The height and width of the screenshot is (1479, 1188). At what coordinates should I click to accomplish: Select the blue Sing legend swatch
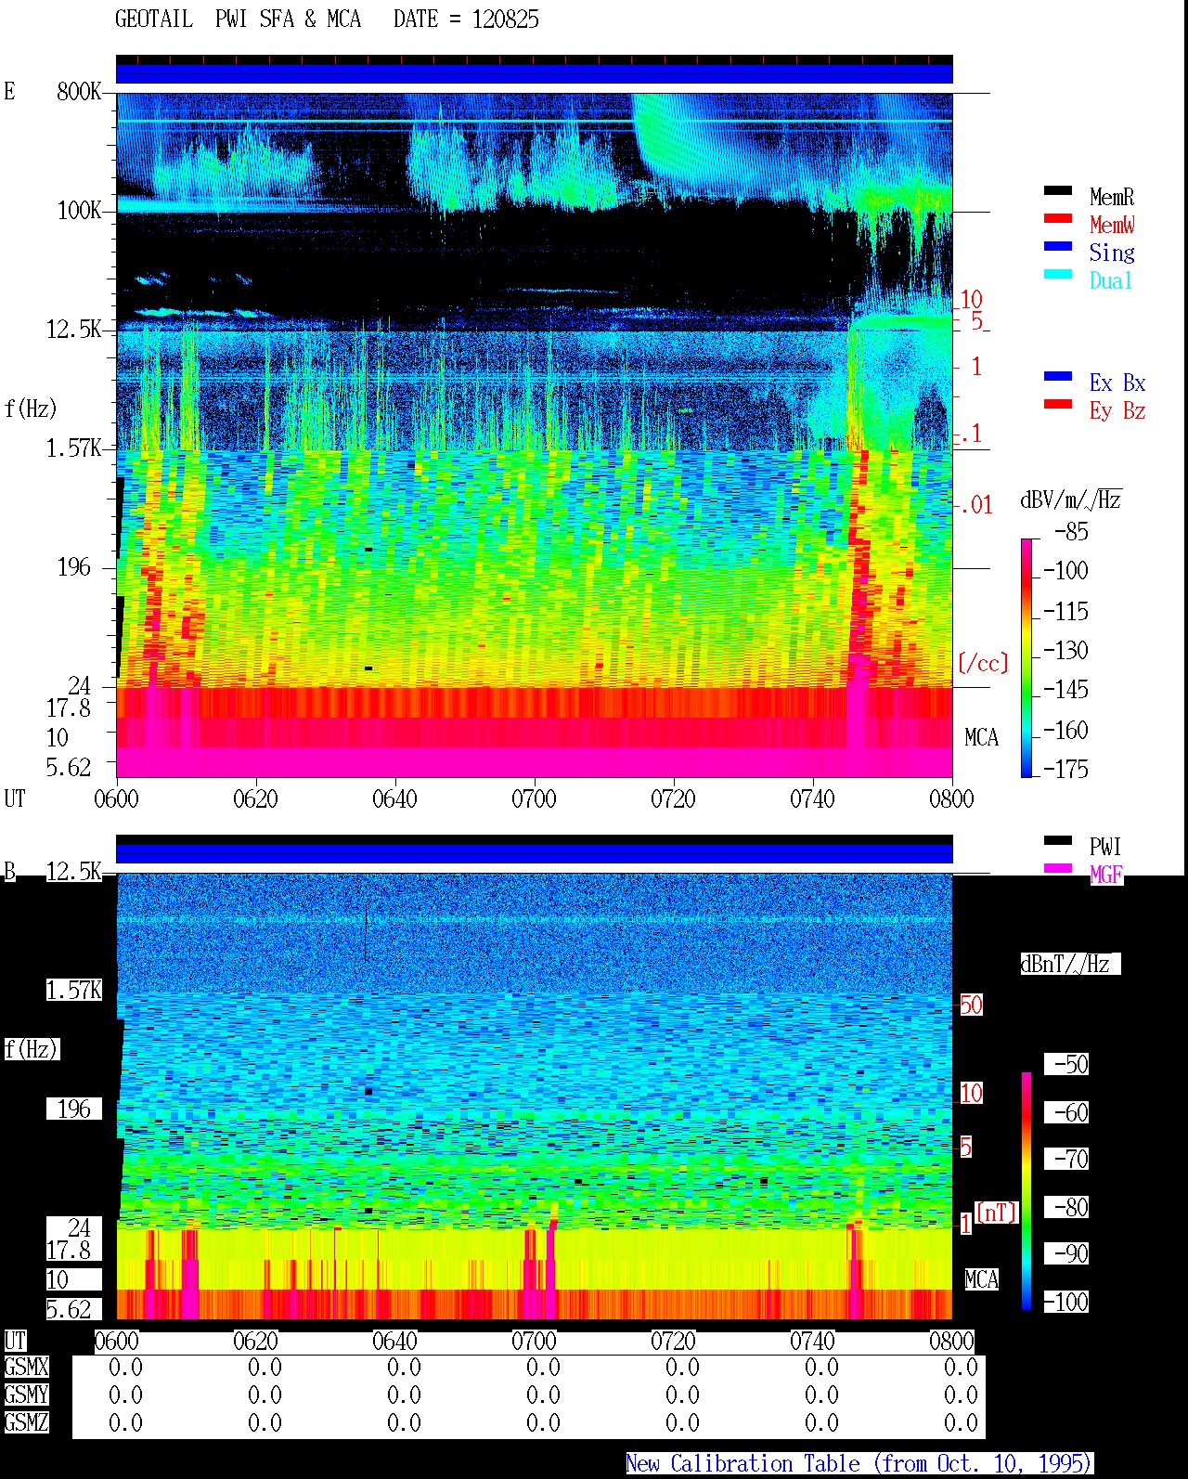coord(1058,247)
